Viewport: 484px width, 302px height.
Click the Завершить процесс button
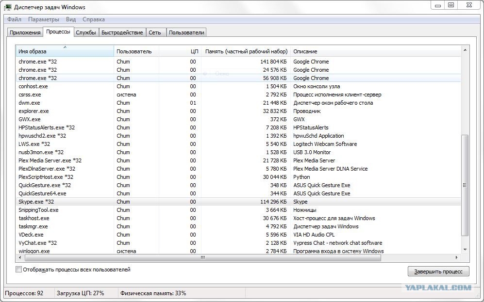tap(438, 271)
